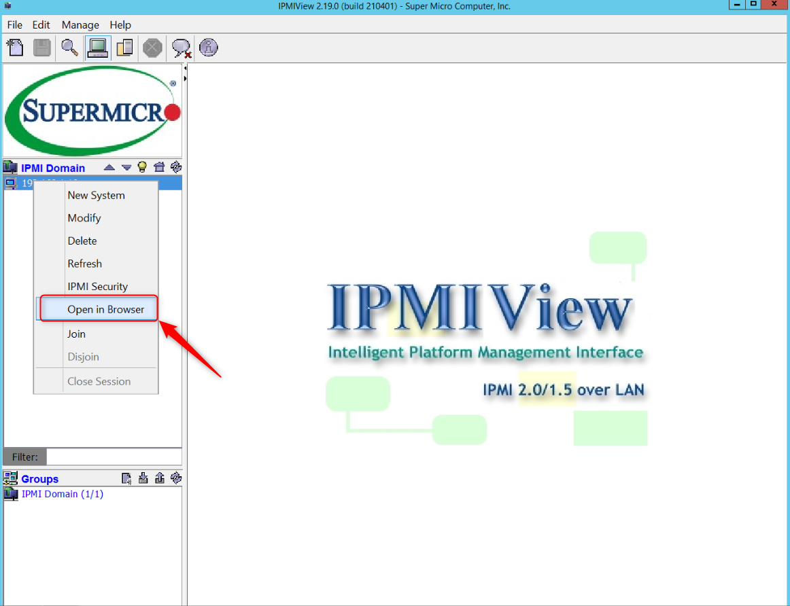Click the folder and server toolbar icon
This screenshot has height=606, width=790.
[125, 48]
